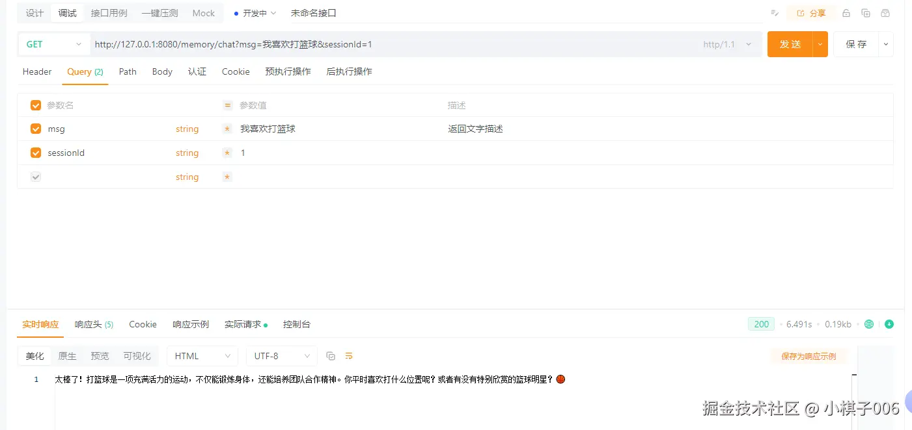Open the Mock tab
Screen dimensions: 912x430
pyautogui.click(x=204, y=13)
